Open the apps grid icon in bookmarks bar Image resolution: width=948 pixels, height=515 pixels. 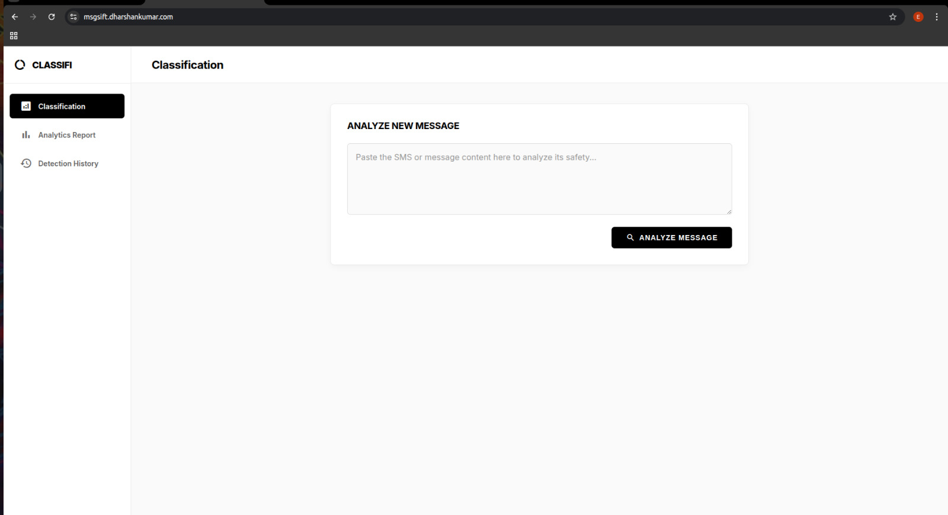click(x=14, y=36)
